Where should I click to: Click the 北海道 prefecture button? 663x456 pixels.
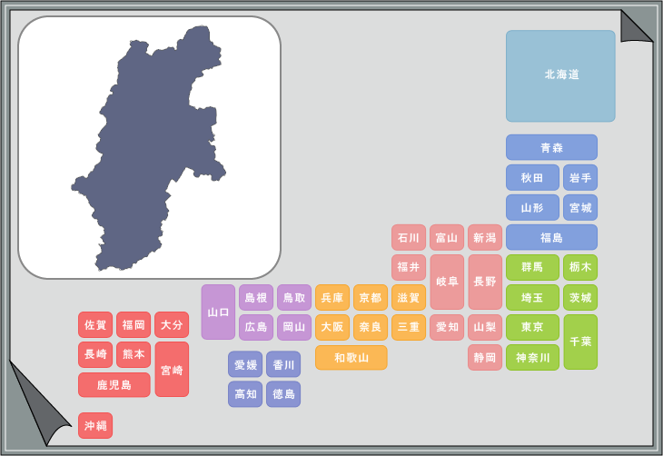point(560,75)
